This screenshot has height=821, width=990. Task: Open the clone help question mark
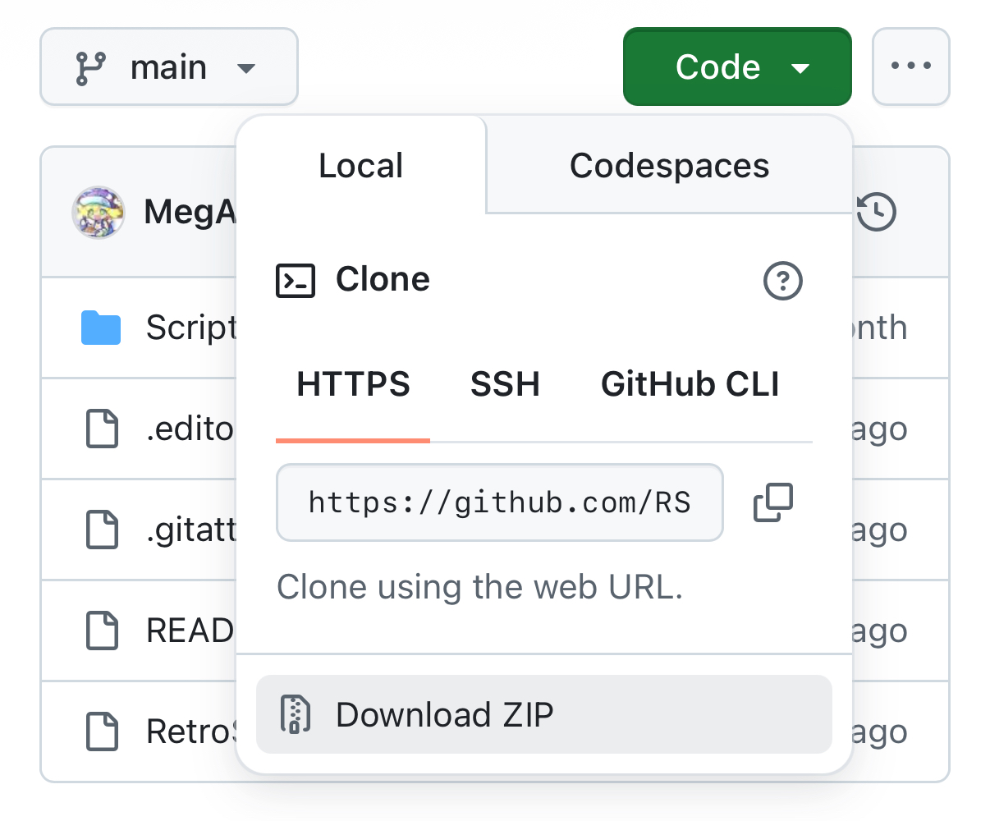coord(783,281)
